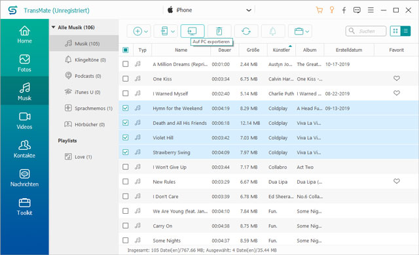Click the toolbox briefcase toolbar icon

299,31
